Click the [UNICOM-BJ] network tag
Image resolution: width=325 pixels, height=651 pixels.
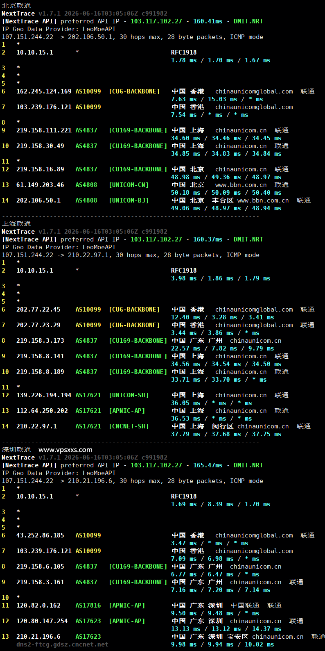(x=129, y=200)
